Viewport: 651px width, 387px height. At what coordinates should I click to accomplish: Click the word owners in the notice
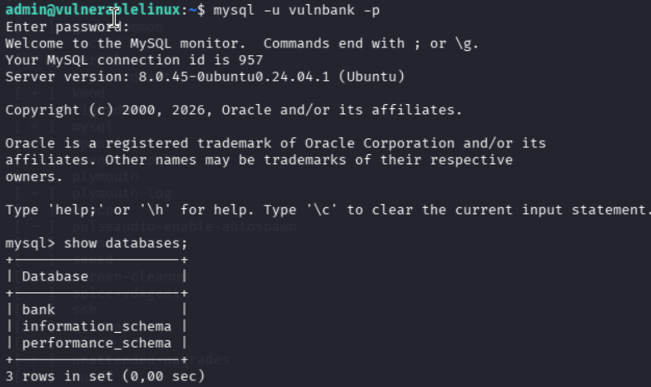click(34, 177)
